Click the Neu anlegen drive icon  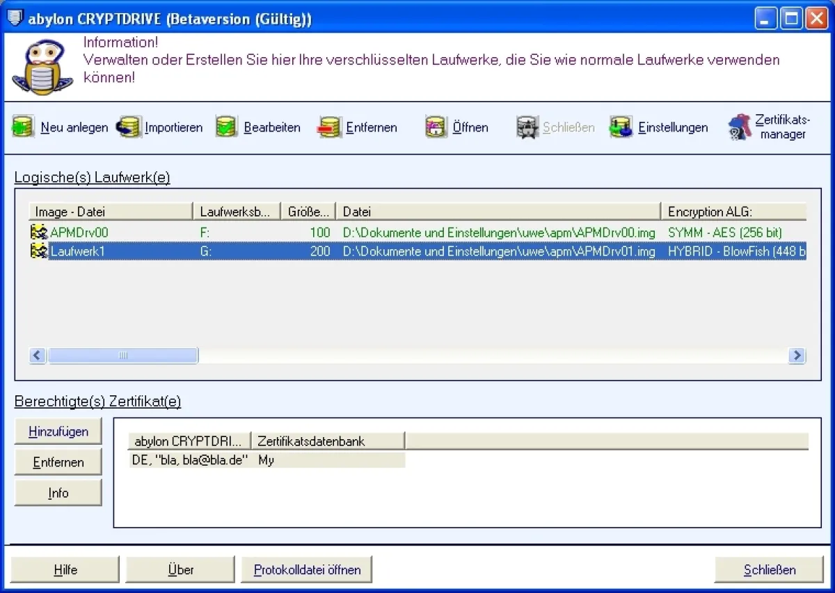point(23,127)
